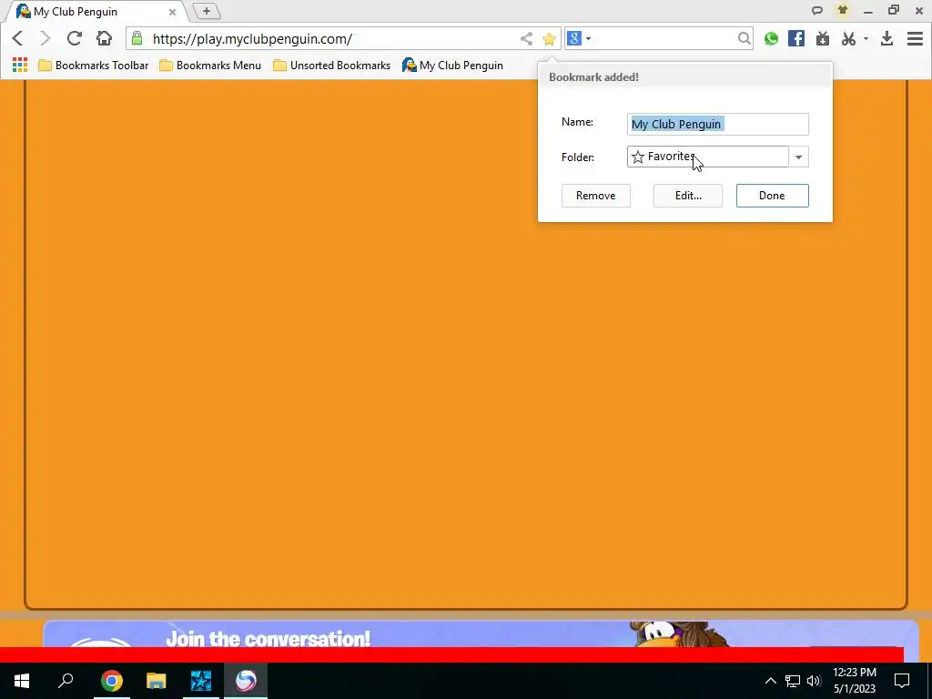Open the My Club Penguin bookmark
The image size is (932, 699).
point(452,66)
